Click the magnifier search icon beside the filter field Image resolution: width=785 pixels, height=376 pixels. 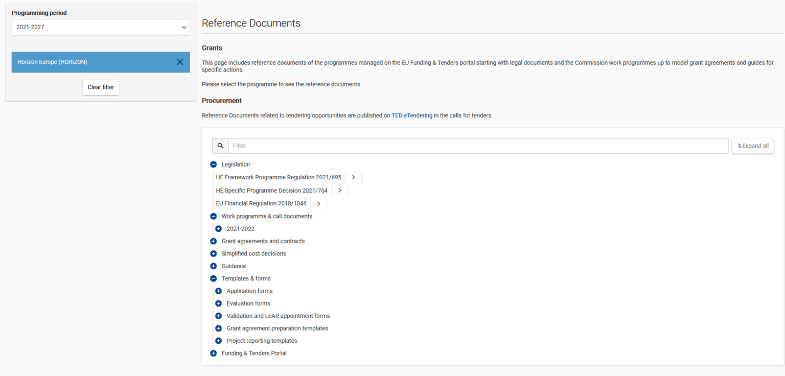220,146
